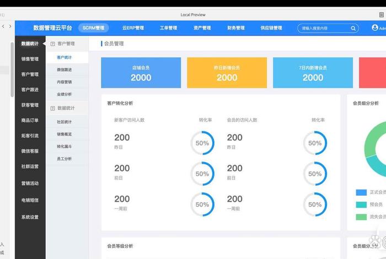Open 营销活动 sidebar item

(30, 184)
